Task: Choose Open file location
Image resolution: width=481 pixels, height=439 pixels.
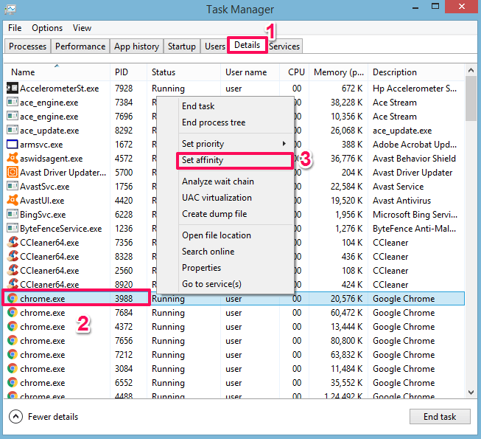Action: point(234,235)
